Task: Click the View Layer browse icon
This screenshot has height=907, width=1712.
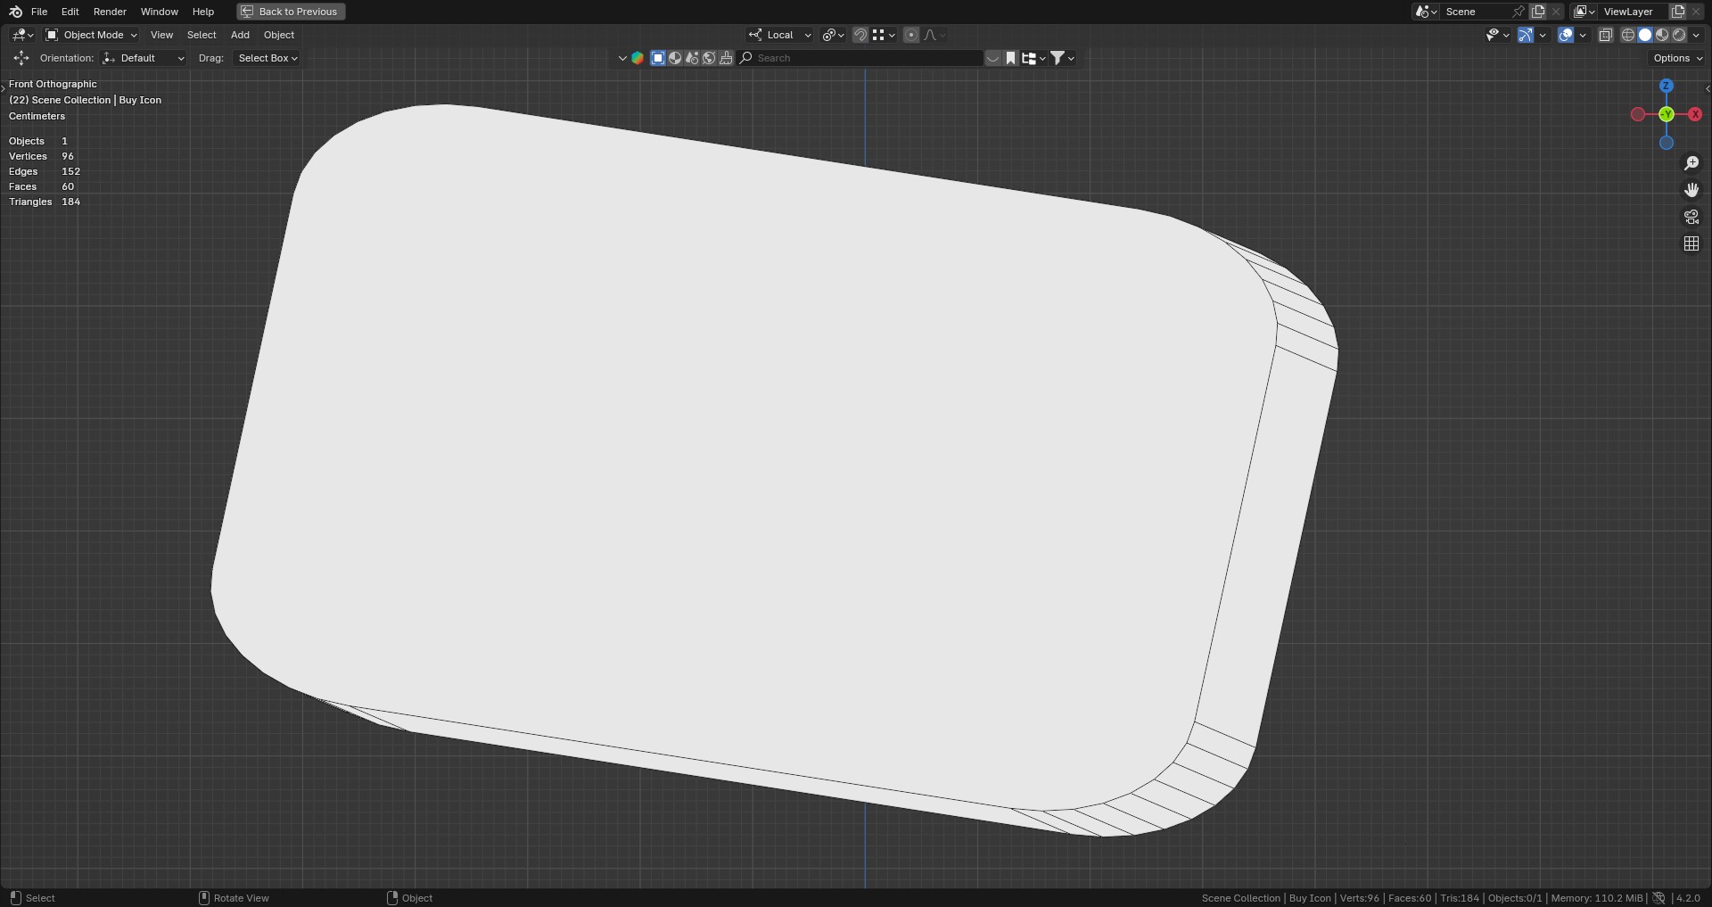Action: tap(1584, 12)
